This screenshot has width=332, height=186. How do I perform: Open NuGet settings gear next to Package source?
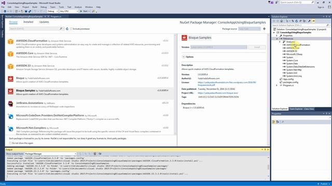(x=264, y=29)
